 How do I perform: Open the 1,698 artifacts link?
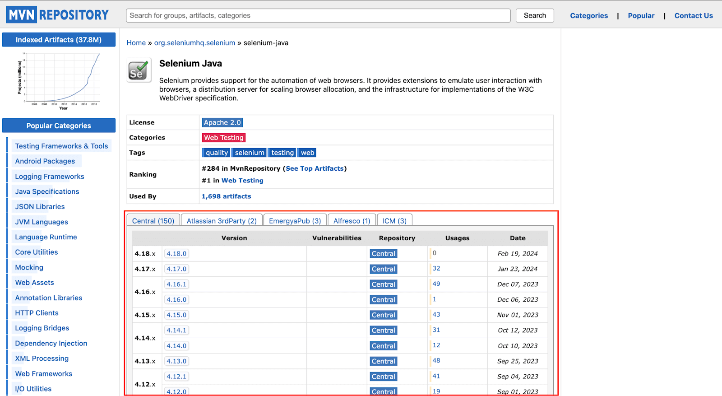(226, 196)
